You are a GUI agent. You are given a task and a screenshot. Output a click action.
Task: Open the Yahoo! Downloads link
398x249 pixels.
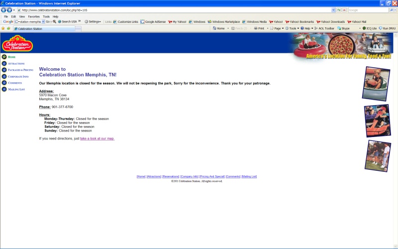tap(330, 21)
